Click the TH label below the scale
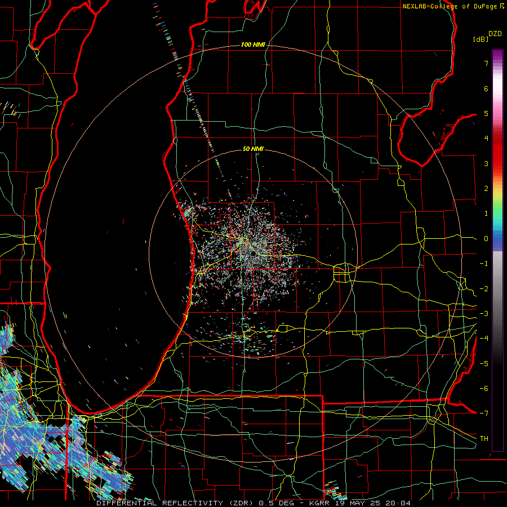This screenshot has height=507, width=507. (x=484, y=439)
